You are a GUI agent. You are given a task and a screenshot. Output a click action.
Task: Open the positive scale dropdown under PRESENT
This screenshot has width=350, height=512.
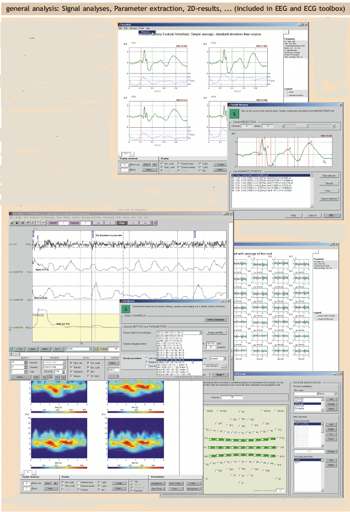(x=54, y=367)
